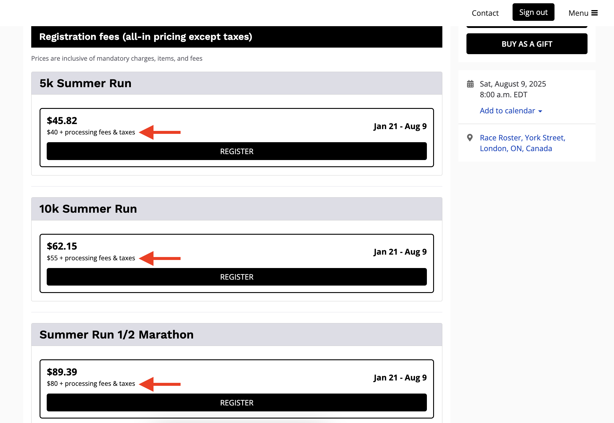Click the hamburger Menu icon
Image resolution: width=614 pixels, height=423 pixels.
pyautogui.click(x=594, y=13)
